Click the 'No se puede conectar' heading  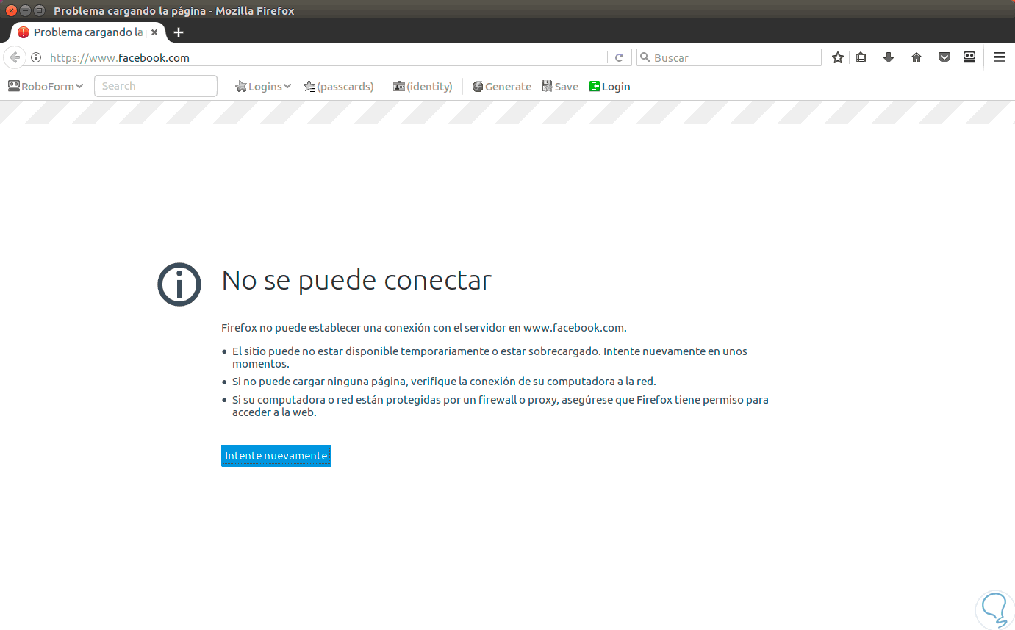356,280
